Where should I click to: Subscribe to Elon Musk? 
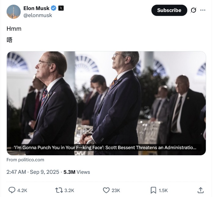[169, 10]
